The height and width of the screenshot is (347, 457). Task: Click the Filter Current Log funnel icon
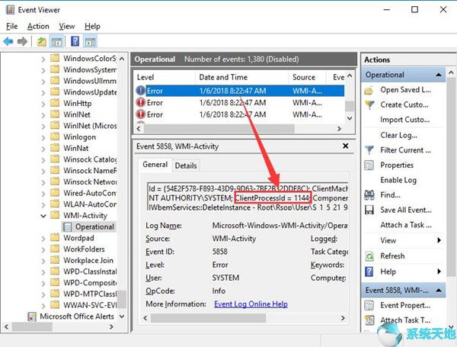tap(369, 150)
